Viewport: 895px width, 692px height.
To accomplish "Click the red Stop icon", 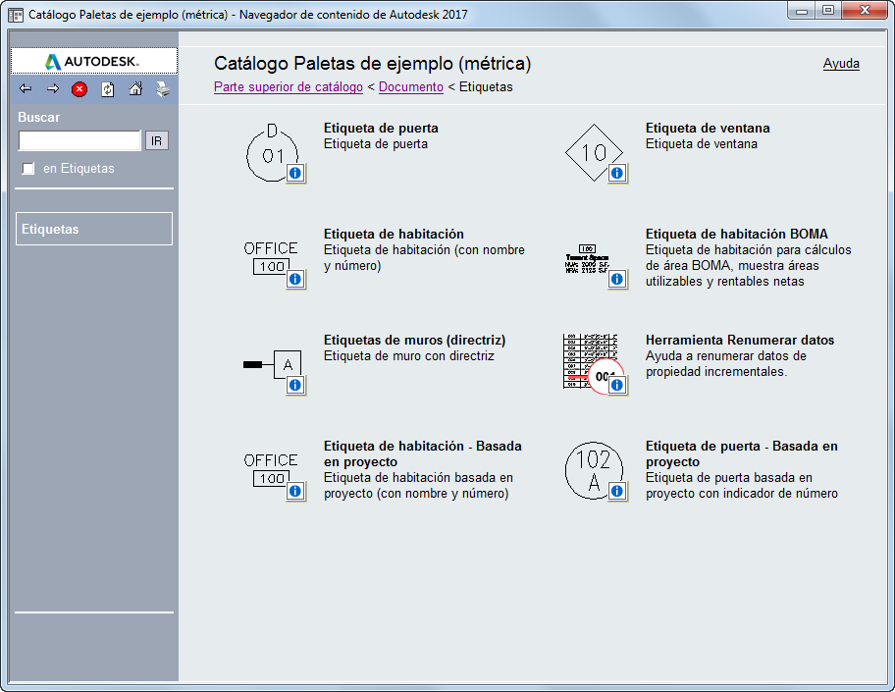I will [x=79, y=89].
